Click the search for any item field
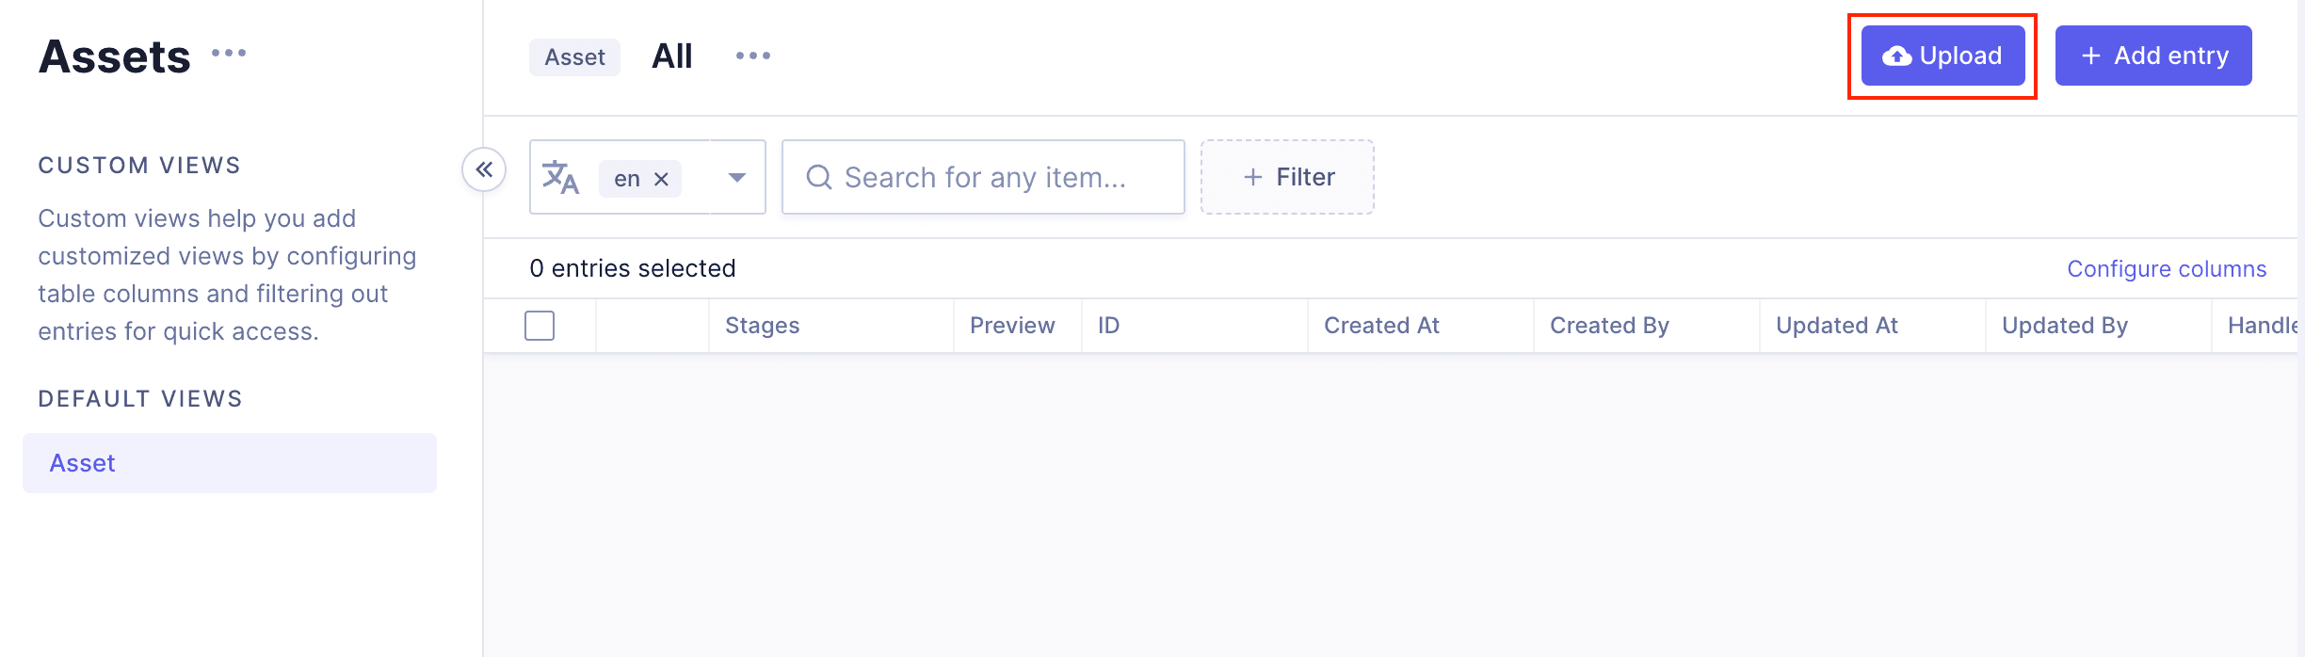The image size is (2305, 657). pos(984,177)
